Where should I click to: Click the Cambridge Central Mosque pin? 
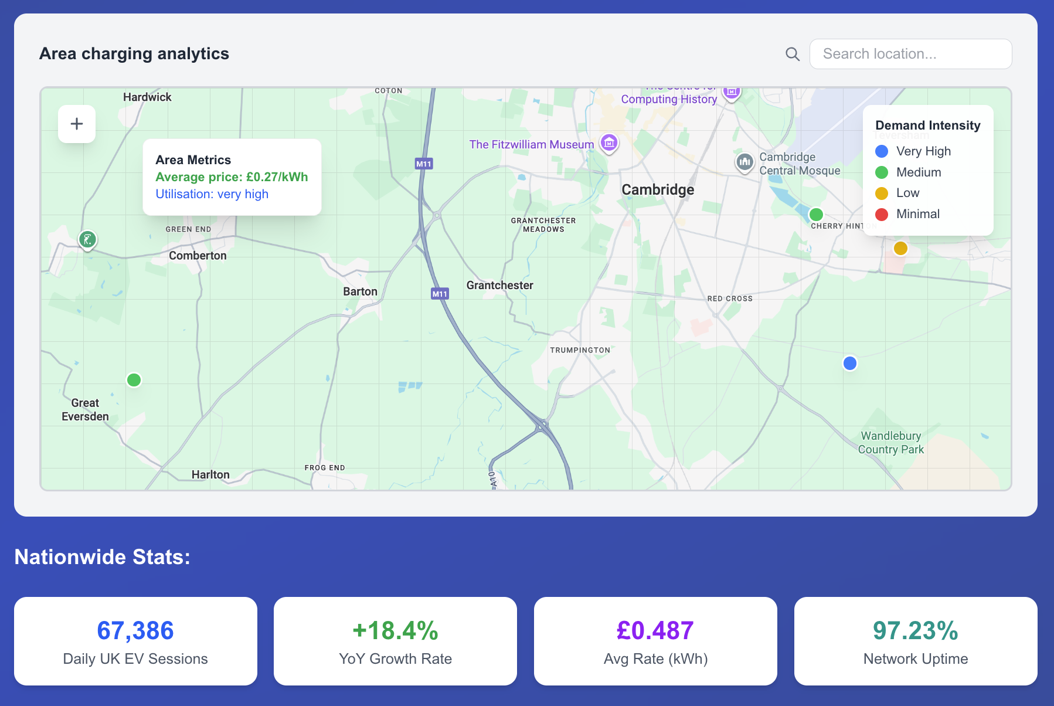tap(744, 162)
